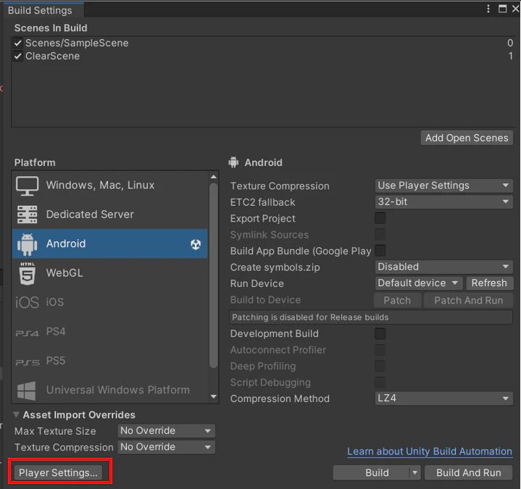
Task: Click the Windows, Mac, Linux monitor icon
Action: (x=28, y=186)
